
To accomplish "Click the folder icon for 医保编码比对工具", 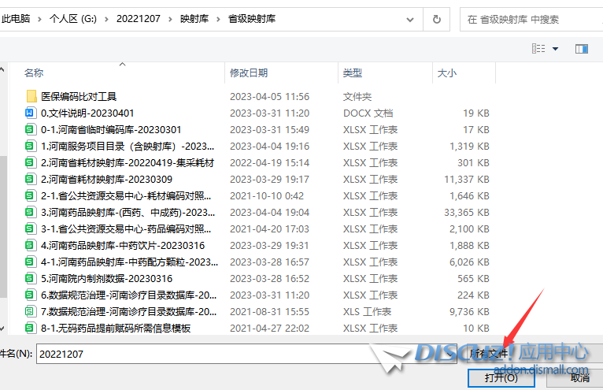I will [x=31, y=96].
